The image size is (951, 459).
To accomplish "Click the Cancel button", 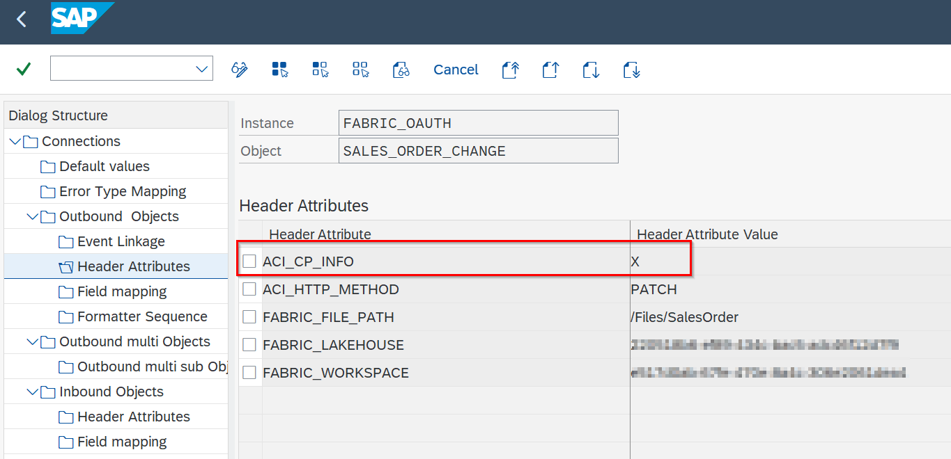I will coord(456,70).
